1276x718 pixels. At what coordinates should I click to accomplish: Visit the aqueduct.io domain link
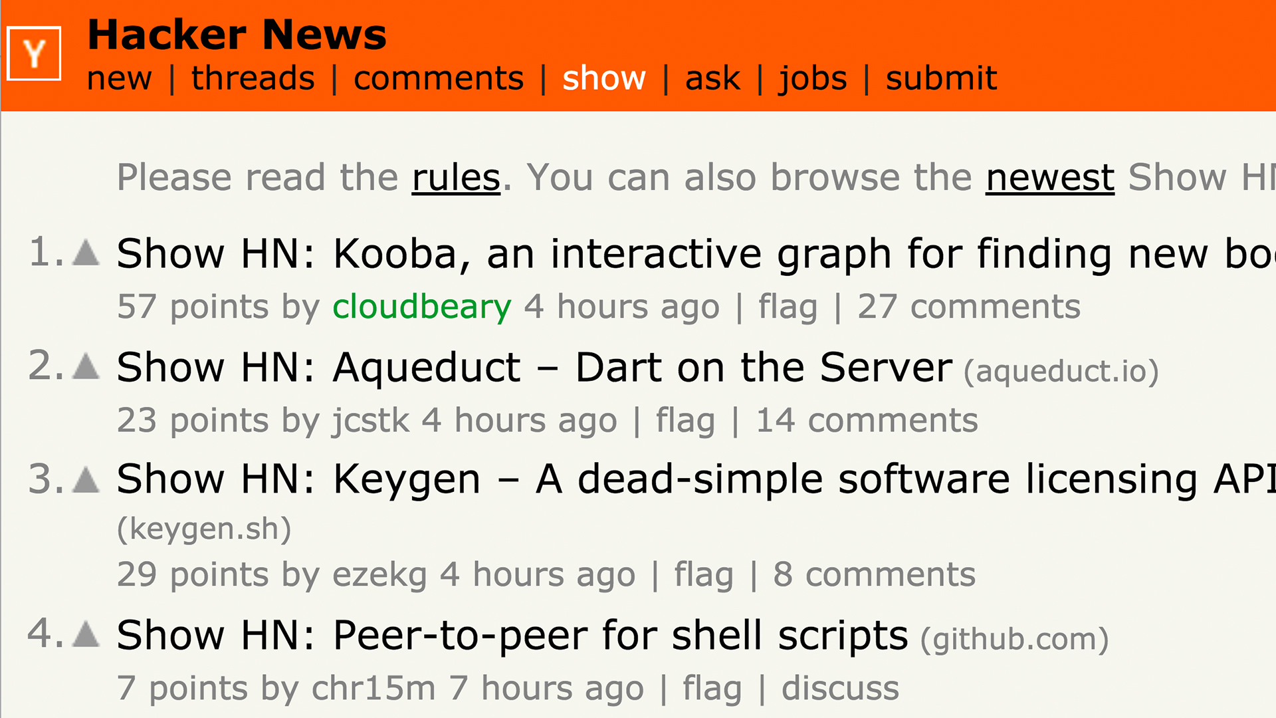coord(1061,371)
